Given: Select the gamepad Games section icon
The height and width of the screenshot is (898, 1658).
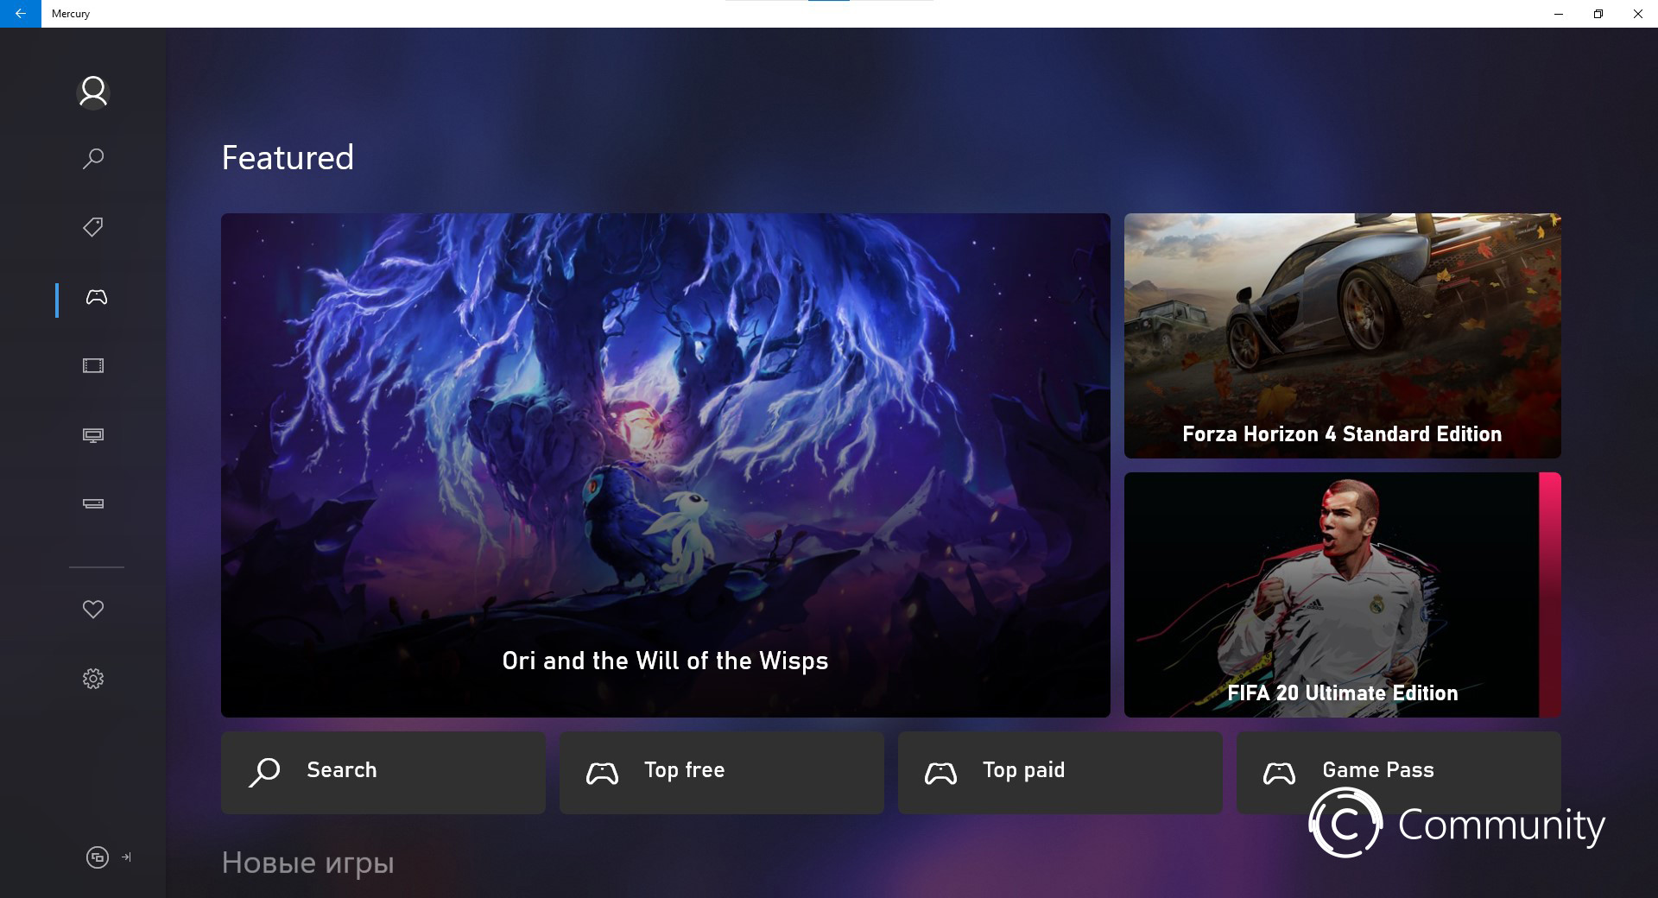Looking at the screenshot, I should tap(95, 298).
